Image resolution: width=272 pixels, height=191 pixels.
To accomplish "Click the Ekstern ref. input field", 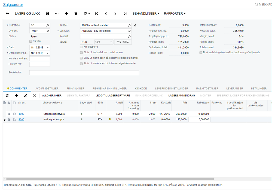I will pyautogui.click(x=39, y=64).
